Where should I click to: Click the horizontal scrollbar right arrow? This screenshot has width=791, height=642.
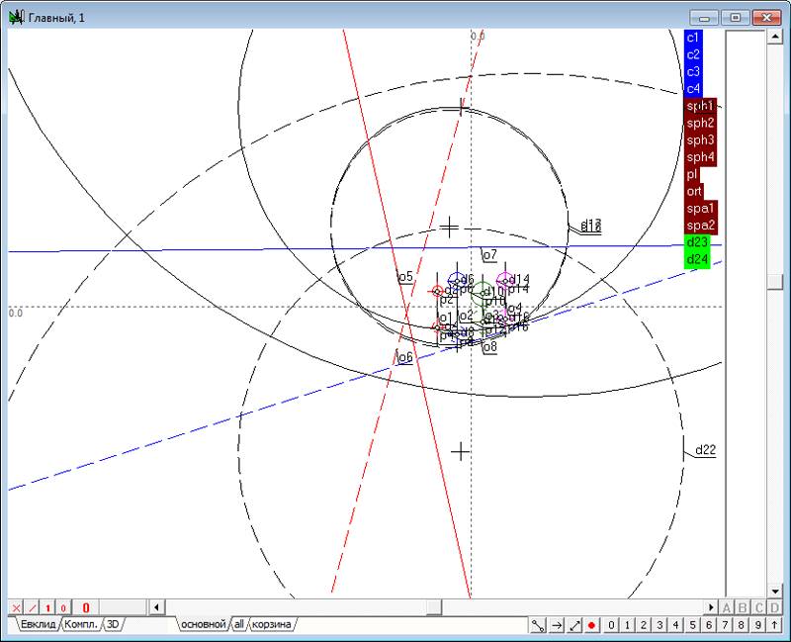[711, 607]
